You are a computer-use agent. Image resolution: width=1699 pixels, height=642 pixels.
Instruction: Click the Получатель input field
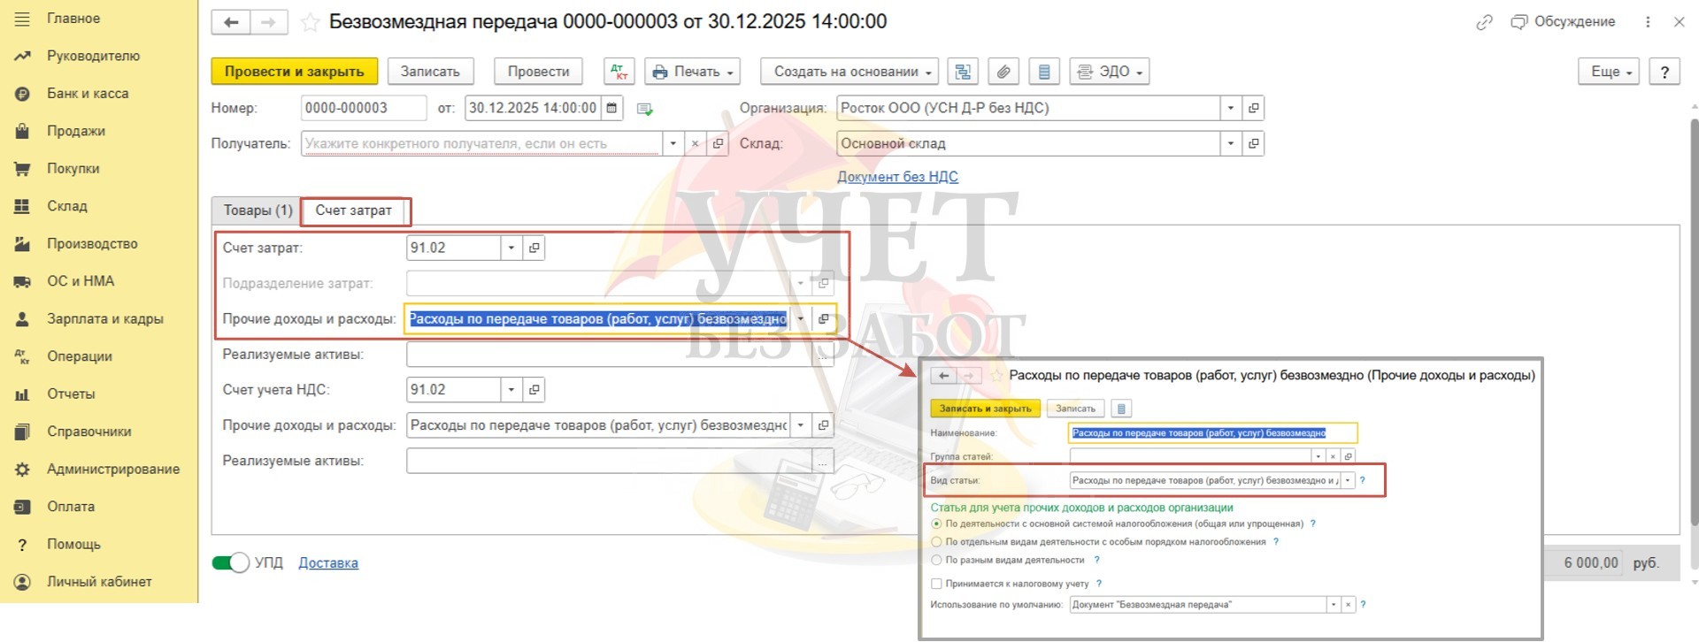[x=480, y=143]
